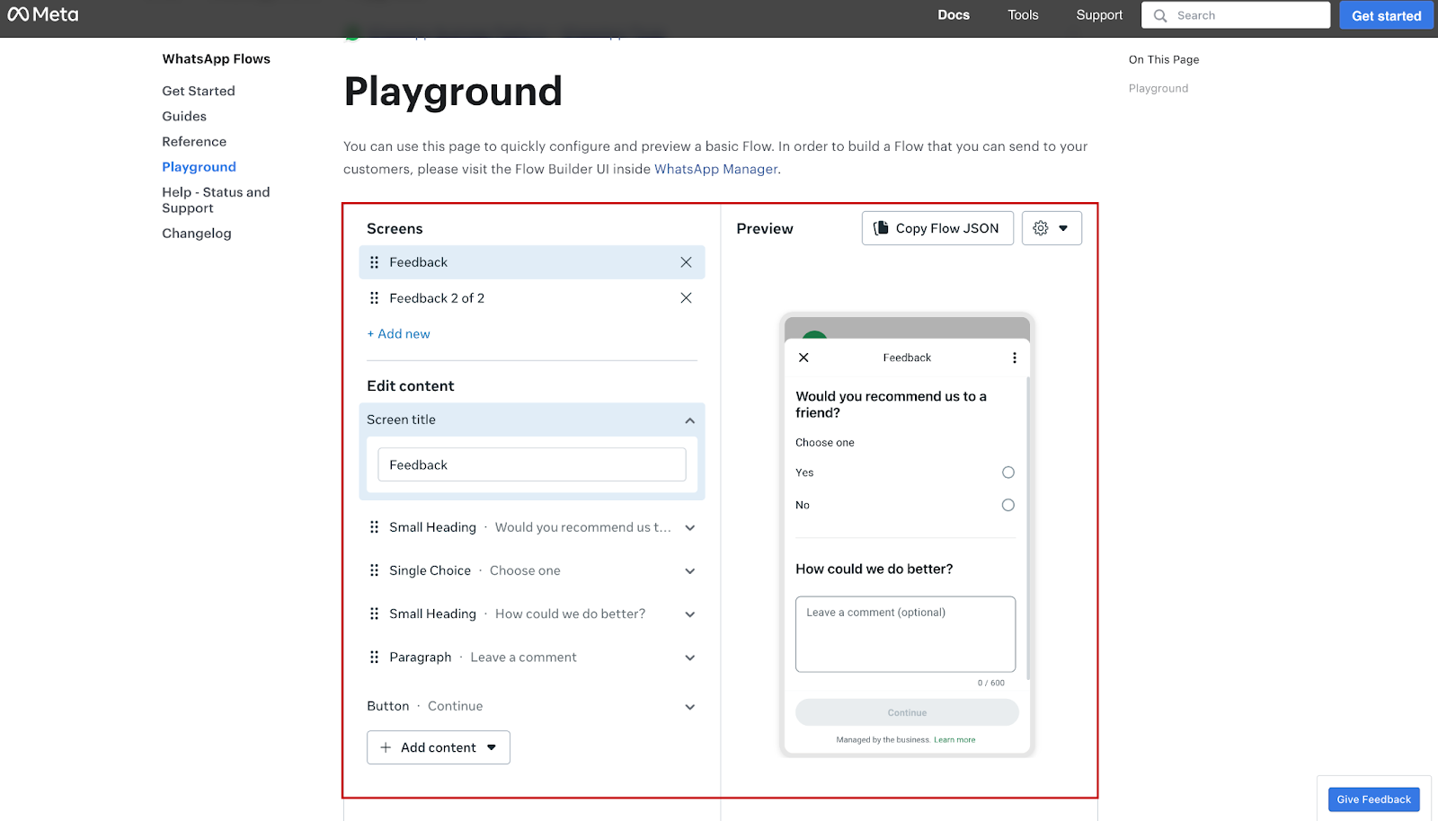Click the copy icon in Copy Flow JSON
The height and width of the screenshot is (821, 1438).
point(881,228)
